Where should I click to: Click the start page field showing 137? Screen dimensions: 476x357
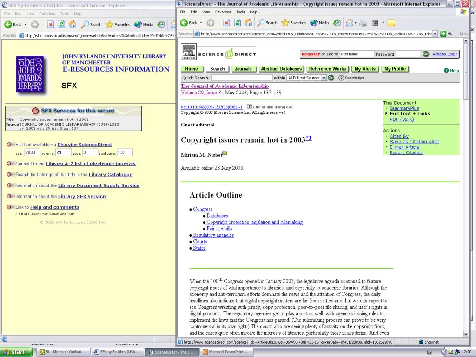[x=125, y=152]
